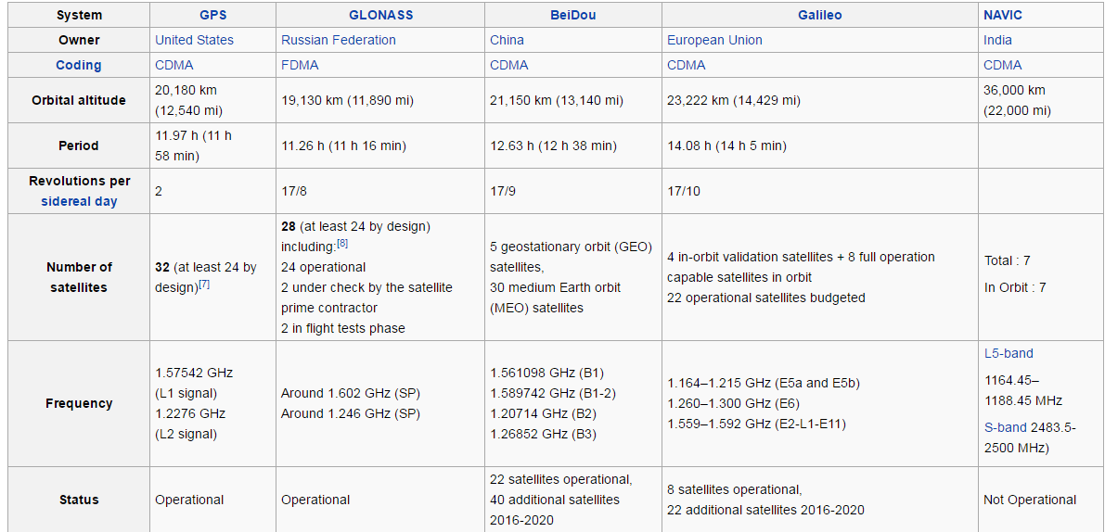Click the United States owner link
The image size is (1105, 532).
click(194, 40)
